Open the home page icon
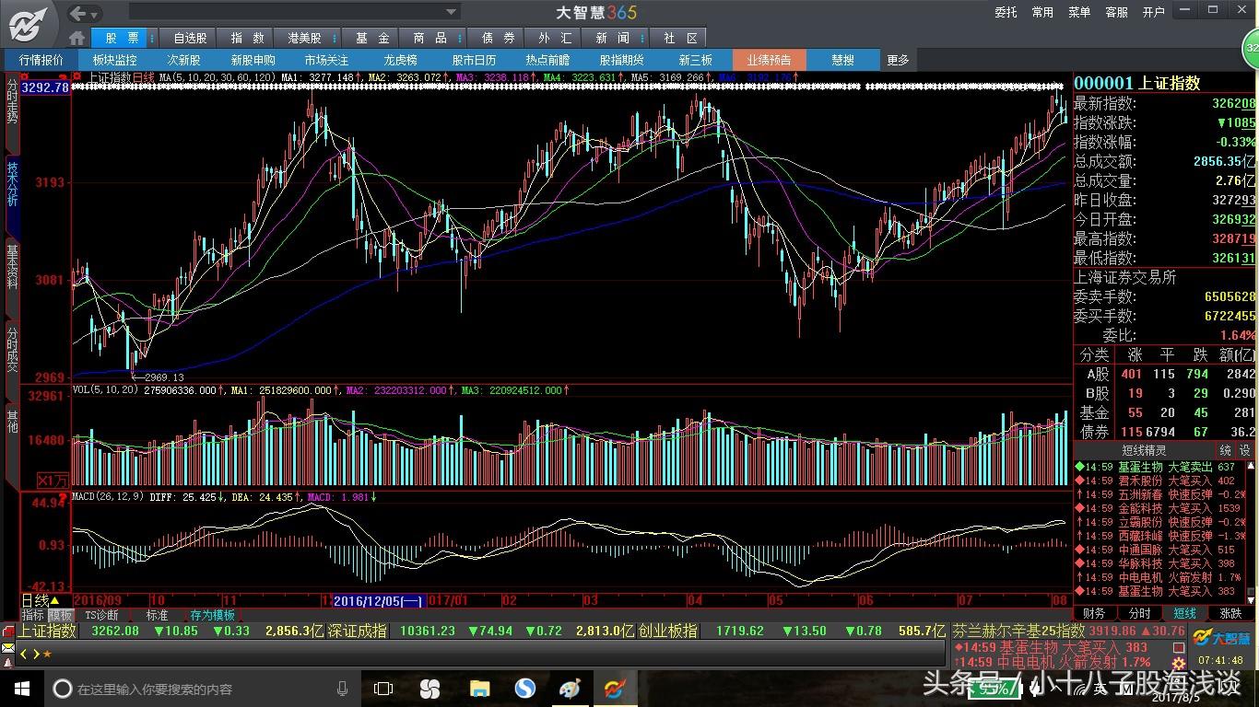Screen dimensions: 1259x707 [x=77, y=38]
